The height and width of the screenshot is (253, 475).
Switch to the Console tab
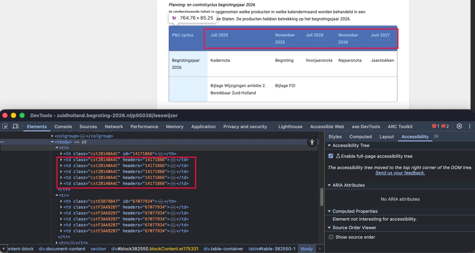tap(63, 126)
